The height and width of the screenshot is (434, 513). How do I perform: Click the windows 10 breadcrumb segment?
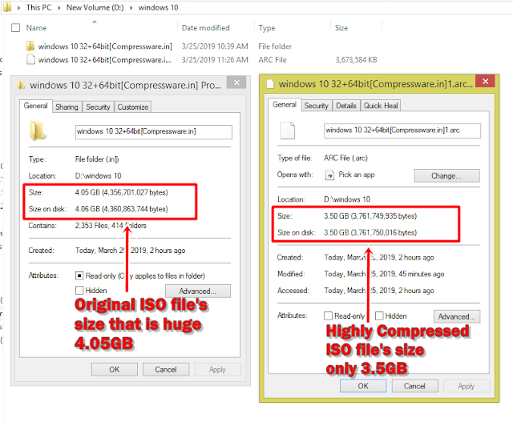pos(158,7)
